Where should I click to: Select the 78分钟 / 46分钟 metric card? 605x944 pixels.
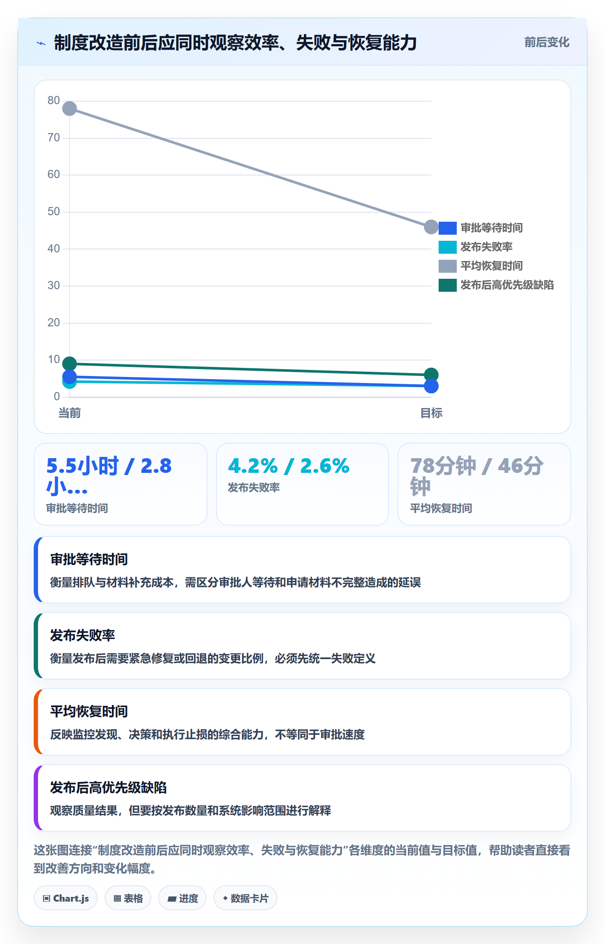(484, 484)
